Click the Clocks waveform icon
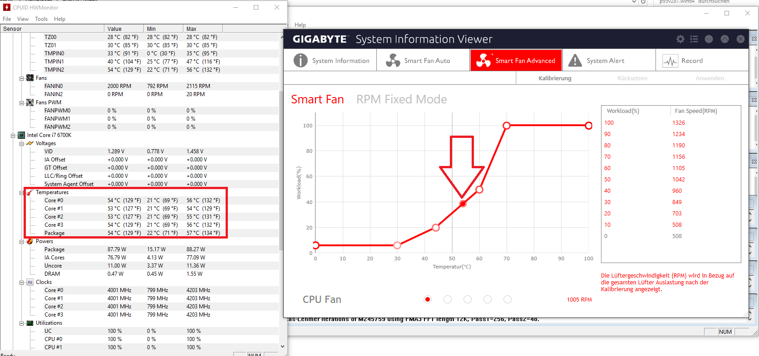This screenshot has width=759, height=356. pyautogui.click(x=30, y=282)
